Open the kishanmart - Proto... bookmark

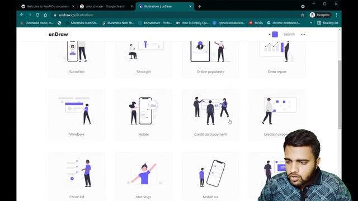[156, 23]
